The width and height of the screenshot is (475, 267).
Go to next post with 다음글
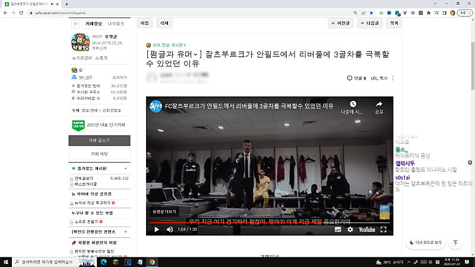pos(369,23)
